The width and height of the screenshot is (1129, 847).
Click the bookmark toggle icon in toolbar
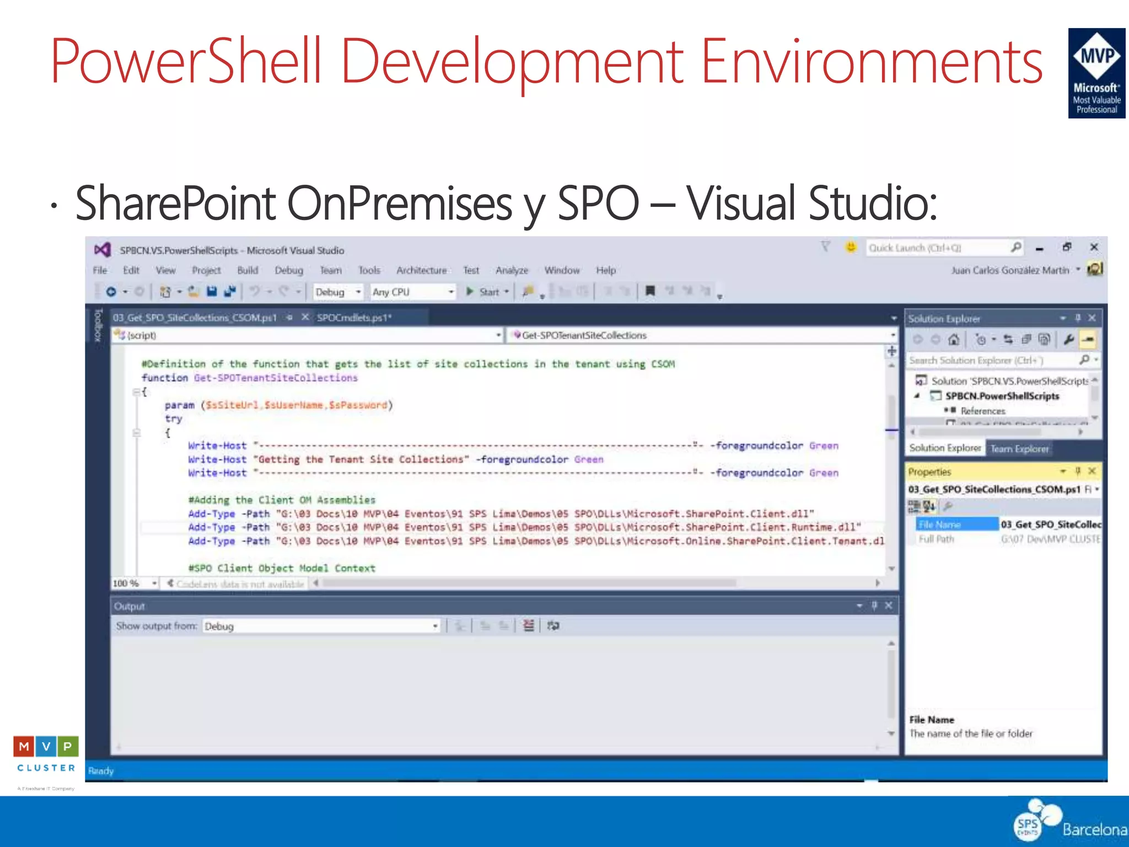650,291
